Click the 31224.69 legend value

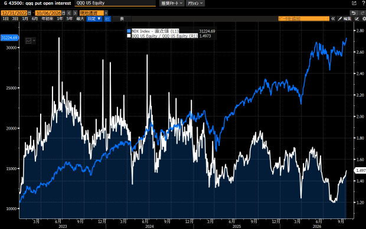(207, 31)
